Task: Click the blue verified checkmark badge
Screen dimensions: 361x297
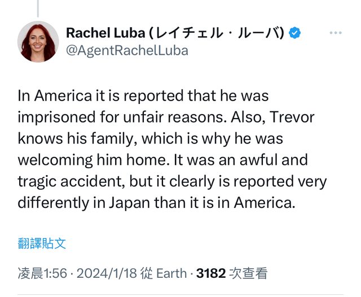Action: coord(295,33)
